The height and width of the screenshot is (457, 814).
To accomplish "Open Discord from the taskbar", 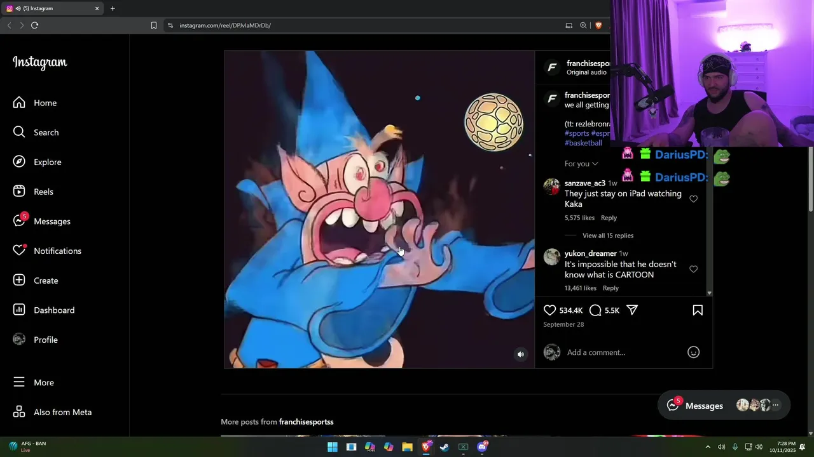I will point(482,447).
